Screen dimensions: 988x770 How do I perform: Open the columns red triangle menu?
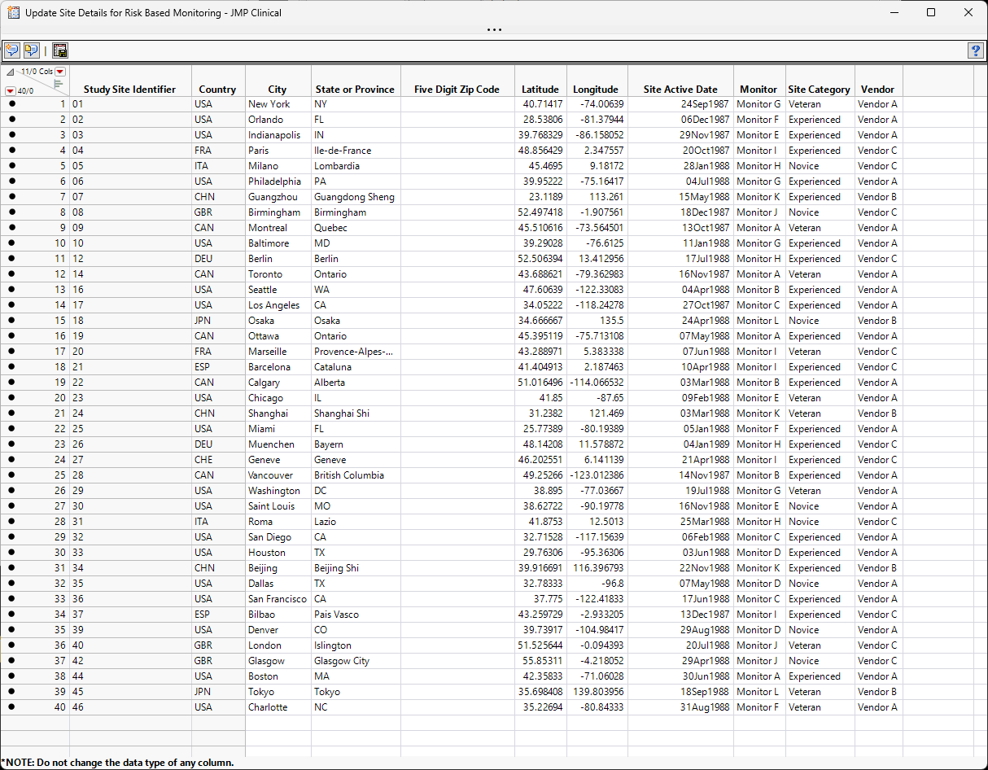(x=60, y=72)
